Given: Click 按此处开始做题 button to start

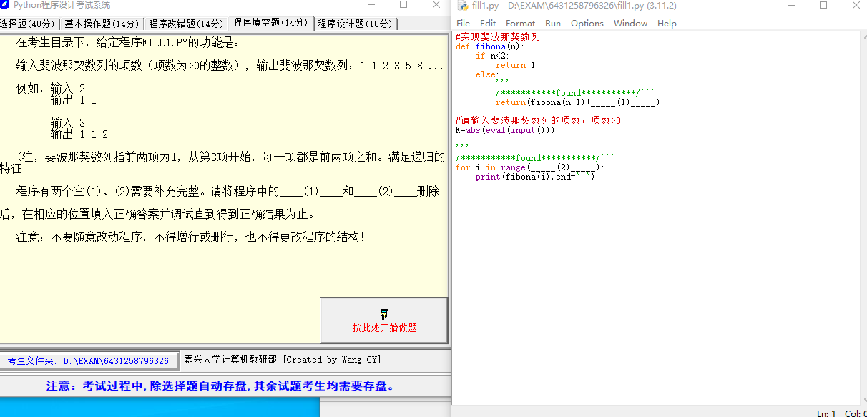Looking at the screenshot, I should coord(384,320).
